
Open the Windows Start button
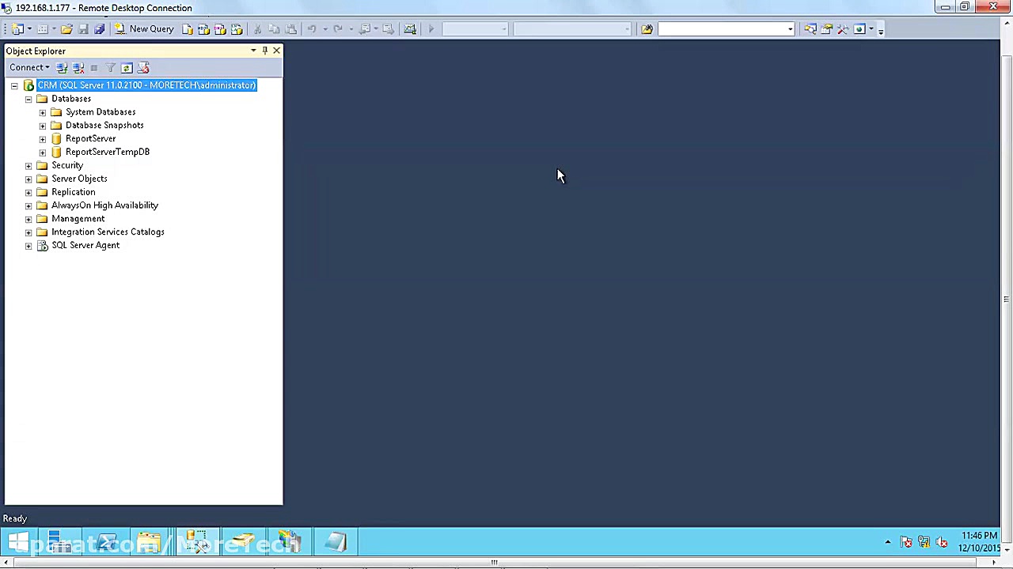tap(17, 543)
